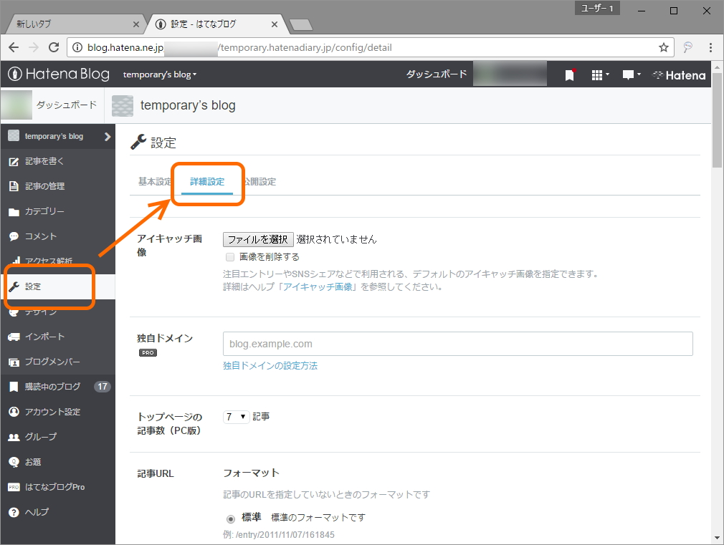Open the article count dropdown showing 7
Viewport: 724px width, 545px height.
coord(236,415)
